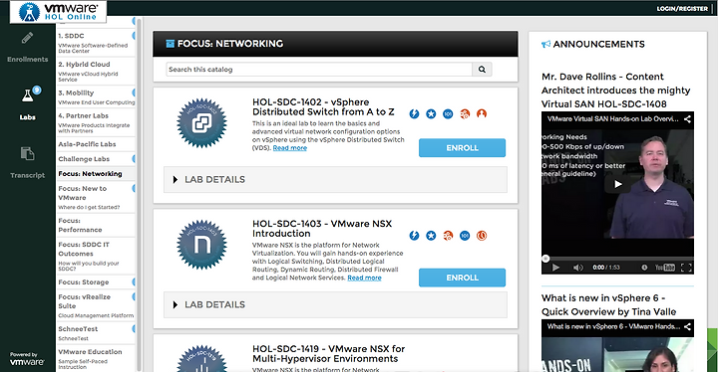Enroll in HOL-SDC-1403 lab
The width and height of the screenshot is (718, 372).
[x=462, y=278]
